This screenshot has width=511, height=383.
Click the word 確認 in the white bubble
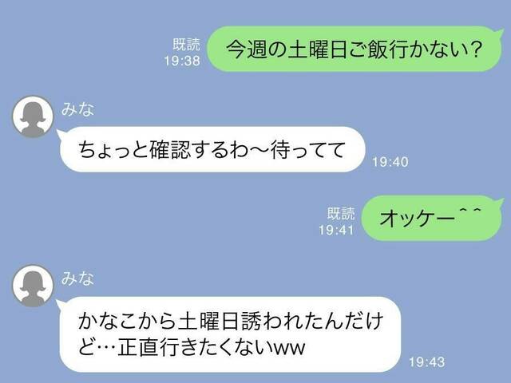(x=170, y=150)
